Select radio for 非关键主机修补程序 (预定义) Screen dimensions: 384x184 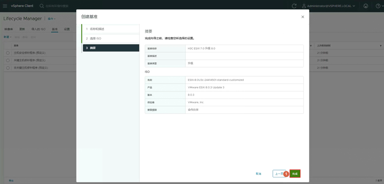pyautogui.click(x=8, y=67)
